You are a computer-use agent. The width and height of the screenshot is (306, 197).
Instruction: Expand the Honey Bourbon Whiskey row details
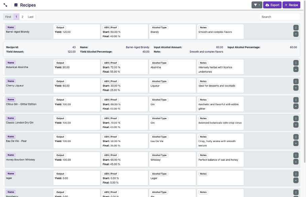click(296, 162)
